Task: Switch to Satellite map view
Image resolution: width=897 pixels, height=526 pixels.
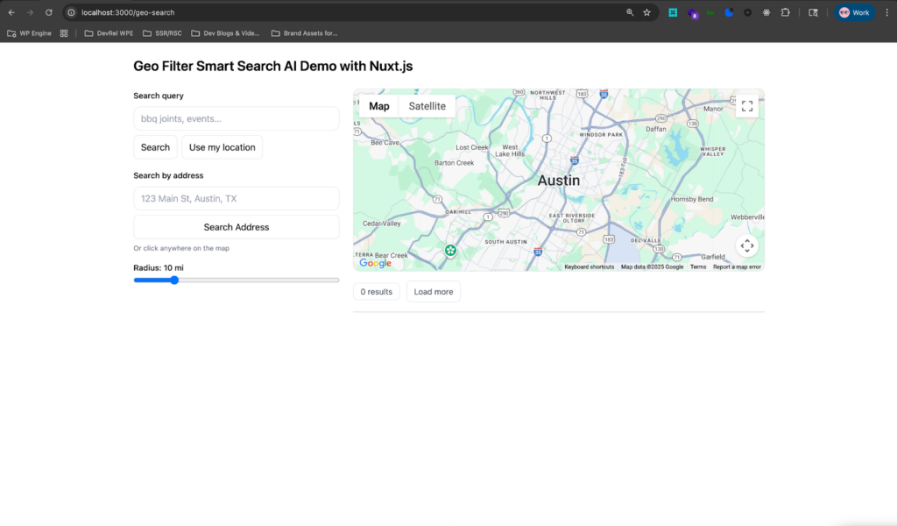Action: pos(427,106)
